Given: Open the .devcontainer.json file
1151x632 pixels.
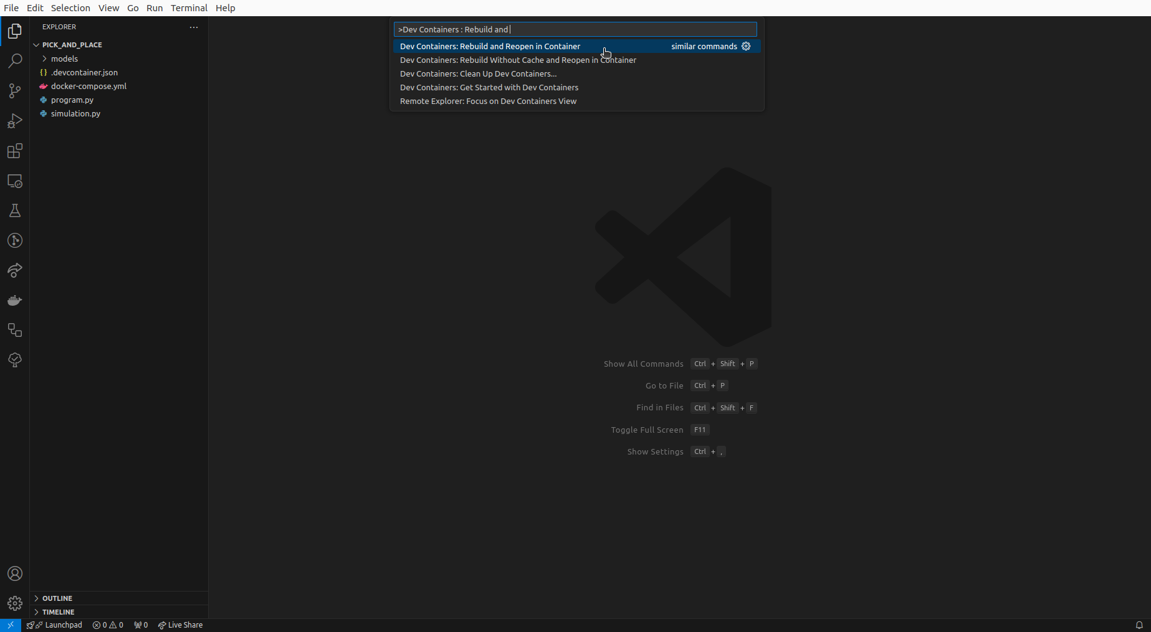Looking at the screenshot, I should (119, 72).
